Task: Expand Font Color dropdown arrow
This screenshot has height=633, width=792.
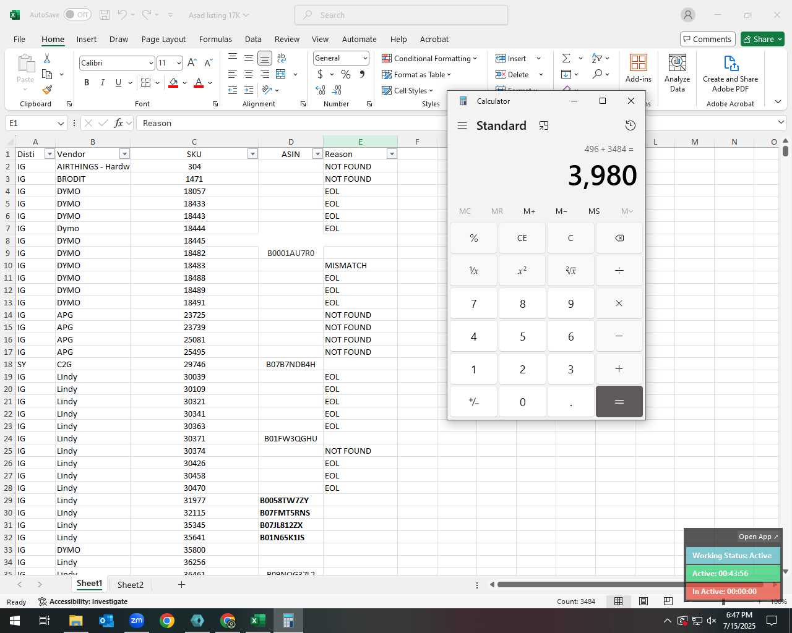Action: tap(210, 83)
